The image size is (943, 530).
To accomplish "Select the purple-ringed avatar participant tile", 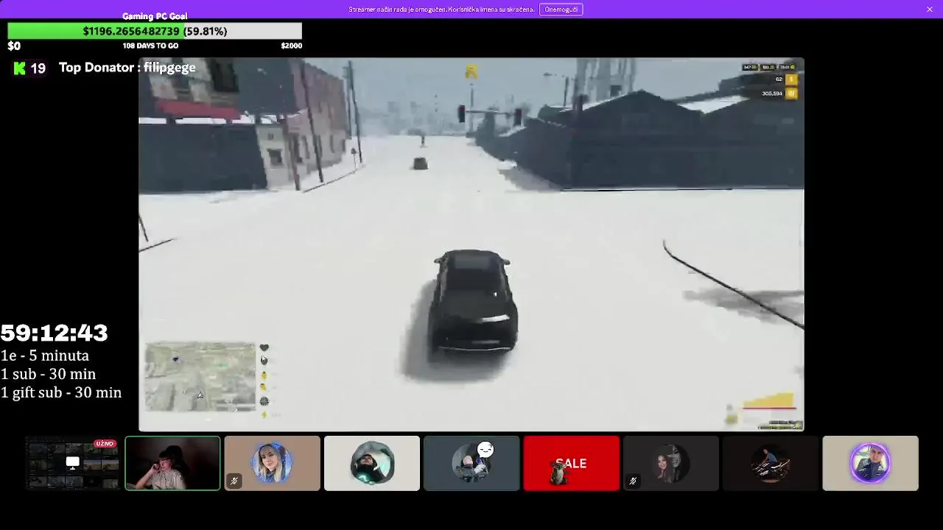I will pyautogui.click(x=870, y=463).
